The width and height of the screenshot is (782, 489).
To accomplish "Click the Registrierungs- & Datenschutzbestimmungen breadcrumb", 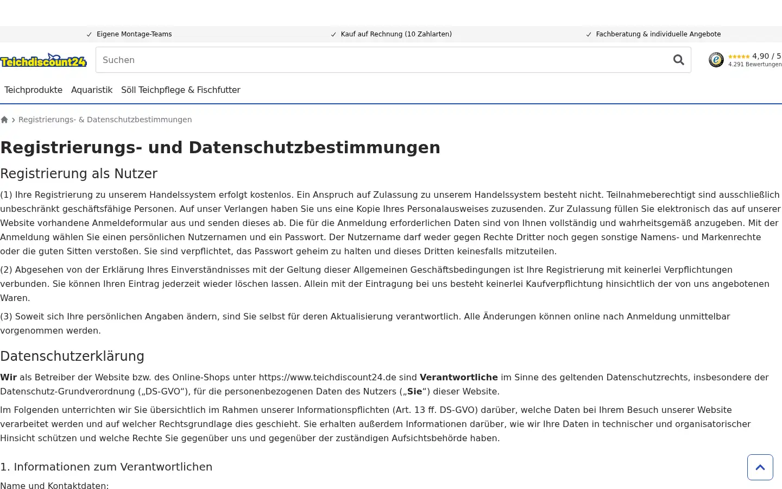I will click(x=105, y=120).
